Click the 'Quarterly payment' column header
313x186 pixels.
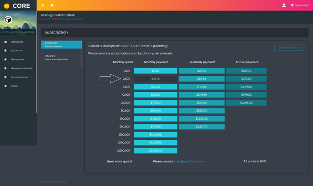tap(202, 62)
